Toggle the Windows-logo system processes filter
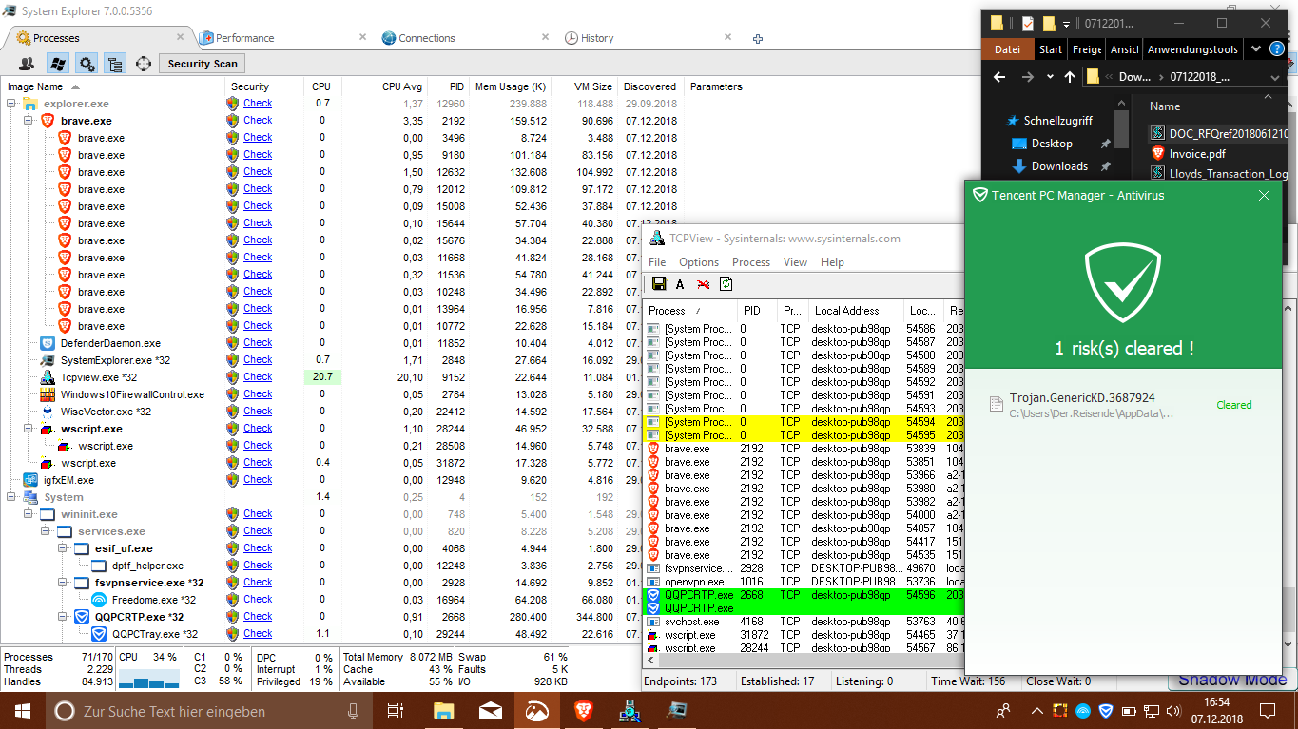The width and height of the screenshot is (1298, 729). pos(57,64)
